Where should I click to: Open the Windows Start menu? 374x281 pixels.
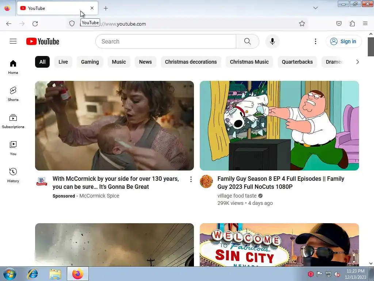9,274
